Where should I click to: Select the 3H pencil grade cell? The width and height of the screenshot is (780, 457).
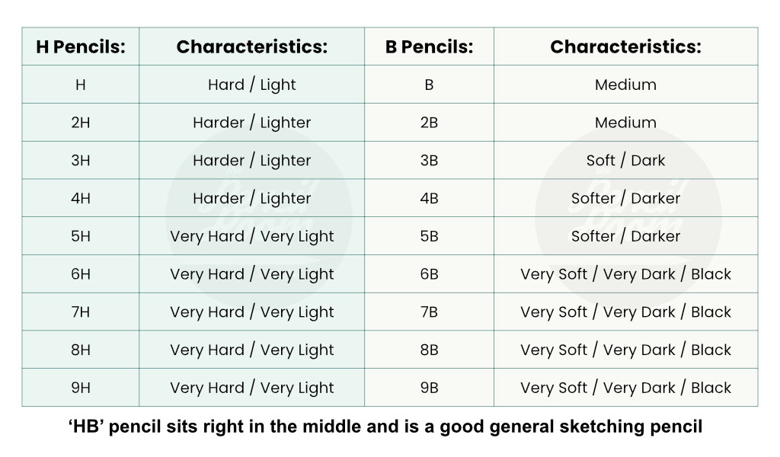(80, 161)
